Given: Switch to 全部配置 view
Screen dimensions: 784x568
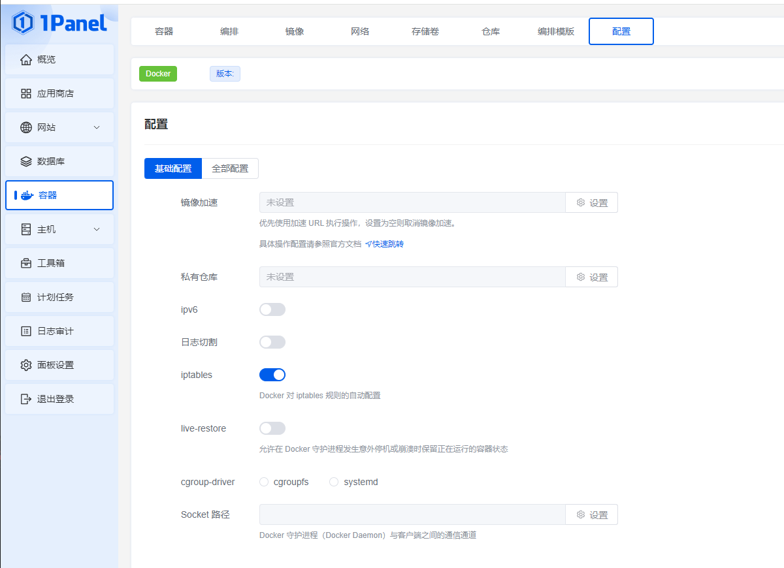Looking at the screenshot, I should point(230,168).
